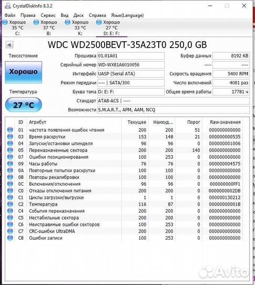The image size is (255, 285).
Task: Click status icon of Переназначенные сектора row
Action: [x=10, y=150]
